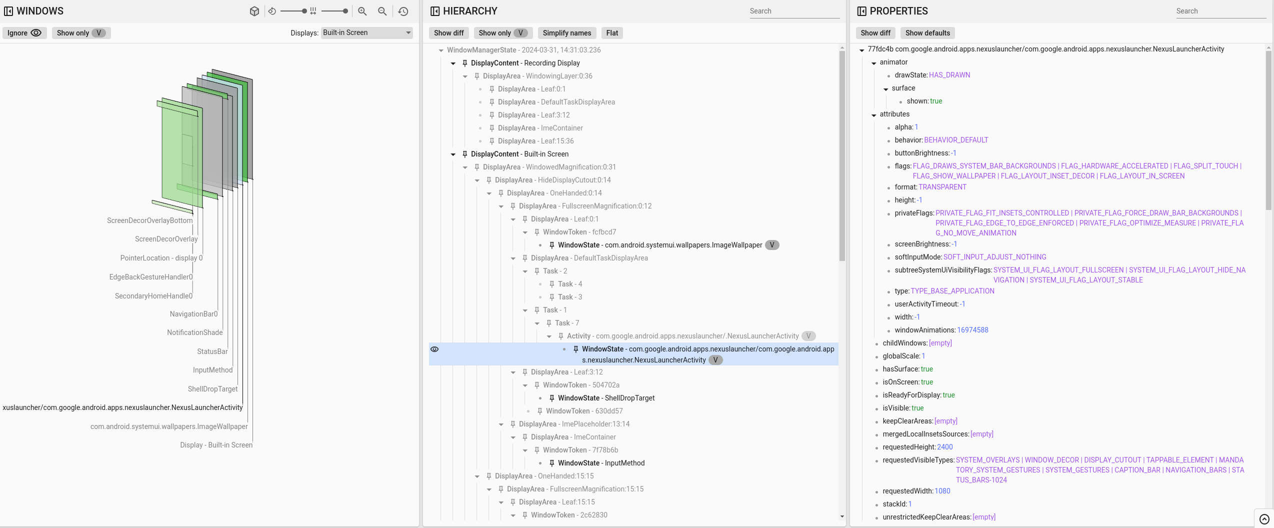Pin the InputMethod WindowState node

click(x=551, y=463)
